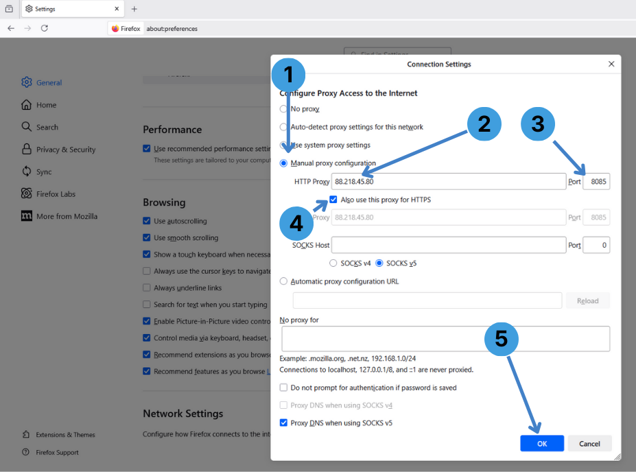Screen dimensions: 636x474
Task: Click the SOCKS Host Port field
Action: (x=596, y=245)
